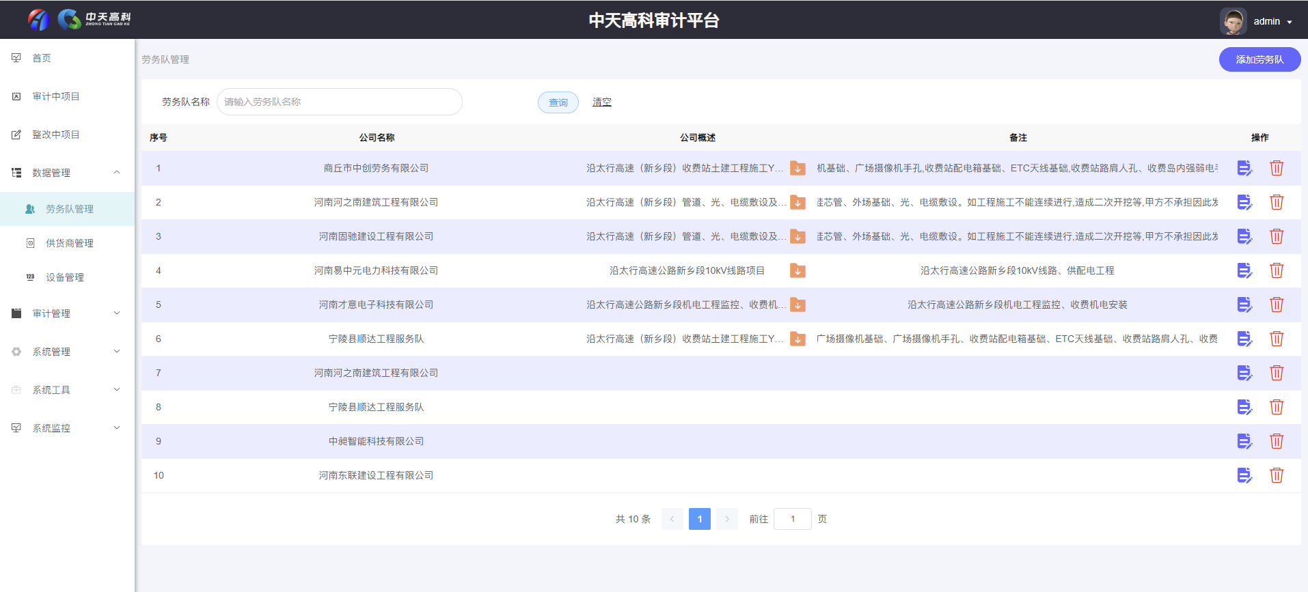Screen dimensions: 1308x592
Task: Delete the row 4 labor team entry
Action: click(1276, 270)
